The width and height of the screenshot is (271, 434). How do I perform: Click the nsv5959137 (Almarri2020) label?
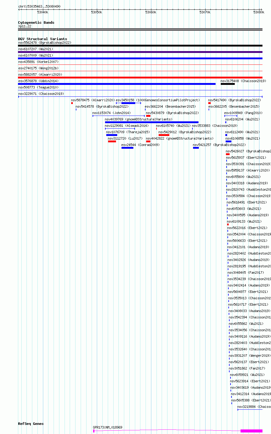tap(248, 170)
